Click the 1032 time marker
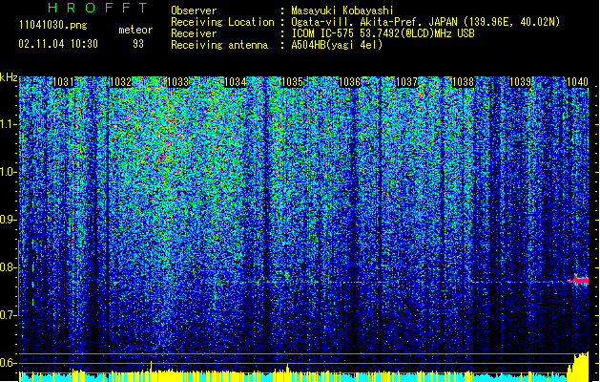600x382 pixels. [120, 82]
